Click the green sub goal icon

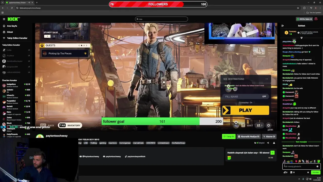click(x=273, y=153)
